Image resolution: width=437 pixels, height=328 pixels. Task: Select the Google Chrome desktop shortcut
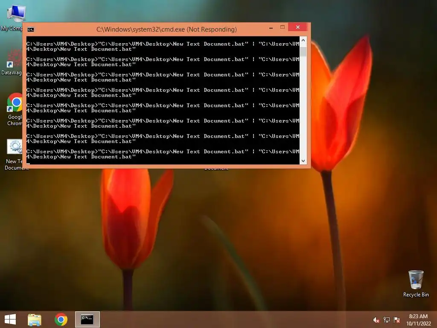click(x=15, y=110)
